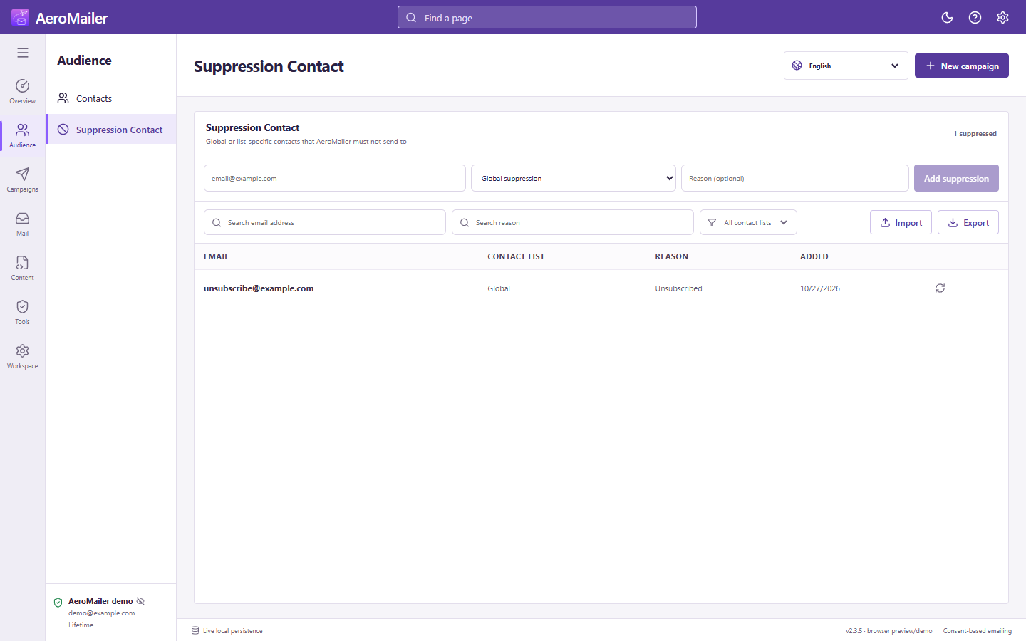Viewport: 1026px width, 641px height.
Task: Go to Overview in the sidebar
Action: 23,91
